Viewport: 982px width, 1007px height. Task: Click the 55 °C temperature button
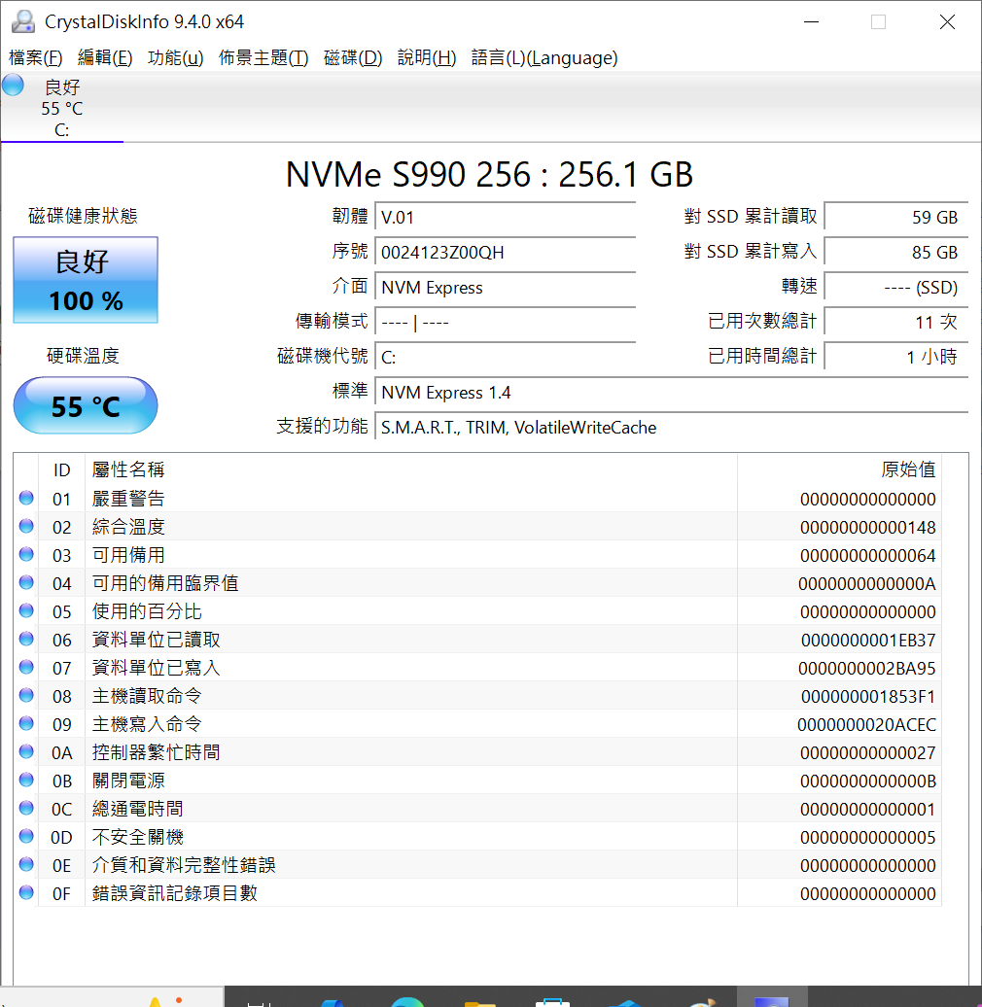[x=86, y=406]
